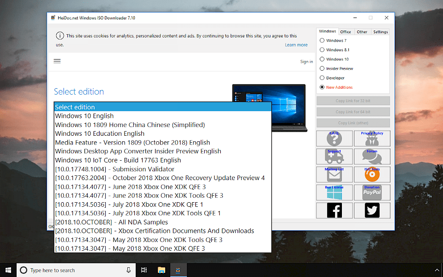The image size is (443, 277).
Task: Click the ISO Downloader taskbar icon
Action: tap(178, 270)
